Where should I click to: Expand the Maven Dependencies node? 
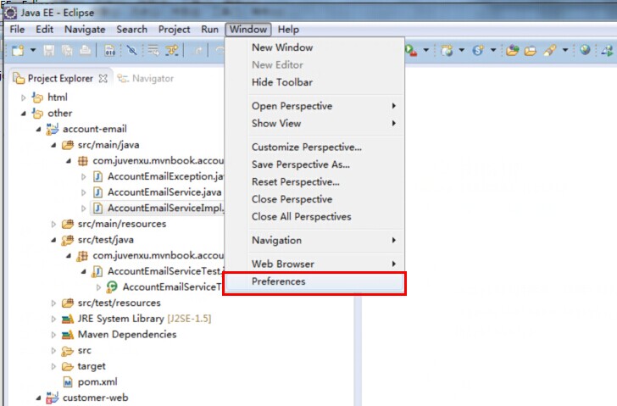tap(53, 335)
